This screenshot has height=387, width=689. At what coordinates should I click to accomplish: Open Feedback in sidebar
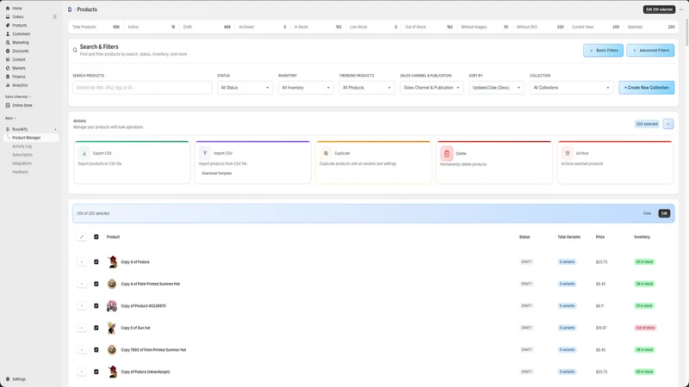(20, 172)
